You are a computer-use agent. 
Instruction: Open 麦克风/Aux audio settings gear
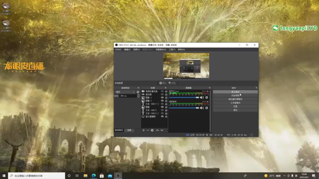[207, 97]
